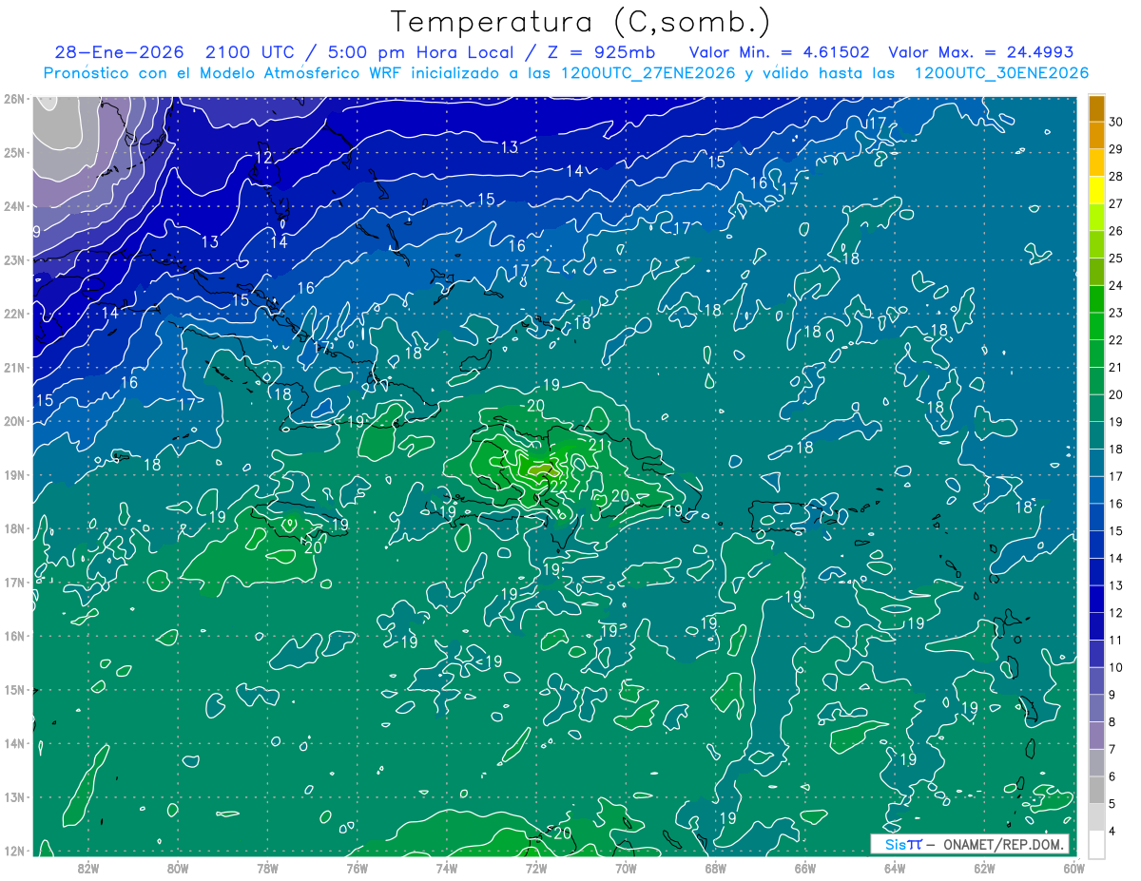Click the '22' contour label over Hispaniola
This screenshot has width=1141, height=881.
point(559,487)
